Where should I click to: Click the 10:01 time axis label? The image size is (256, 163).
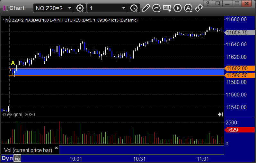pyautogui.click(x=76, y=159)
